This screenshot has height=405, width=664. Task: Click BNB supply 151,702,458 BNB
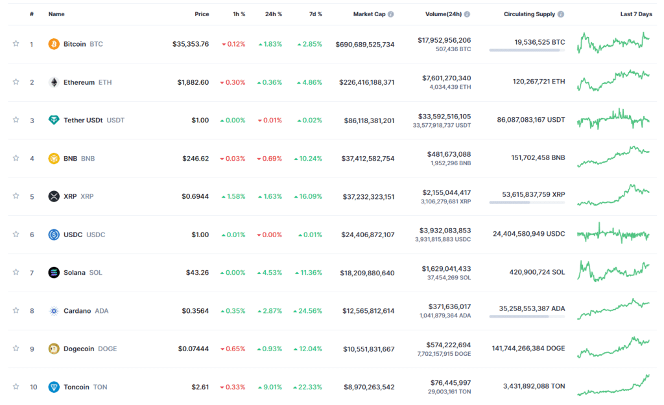pos(538,158)
